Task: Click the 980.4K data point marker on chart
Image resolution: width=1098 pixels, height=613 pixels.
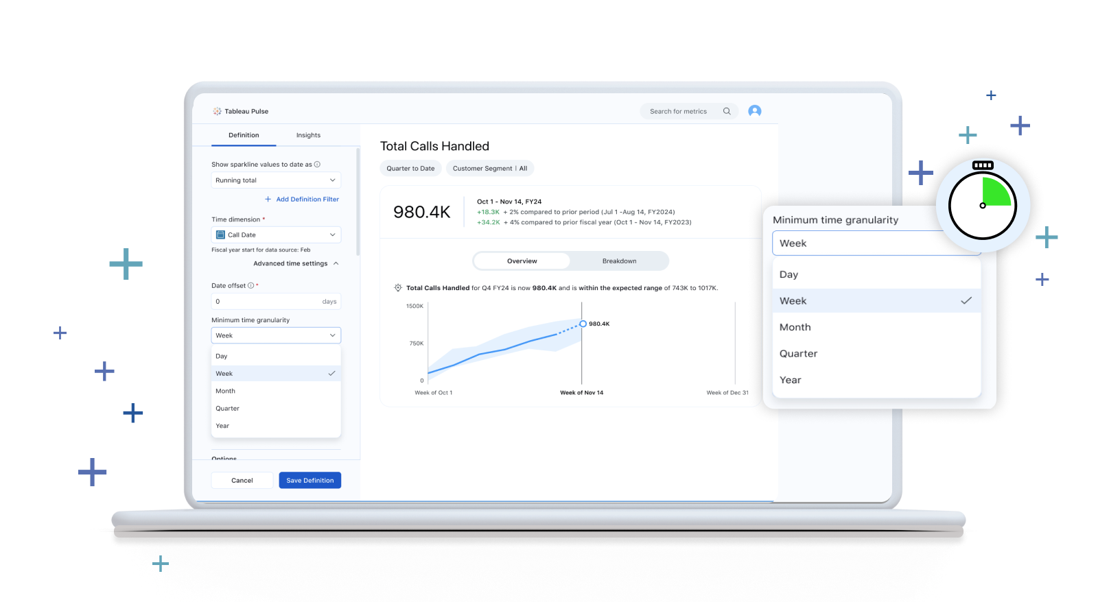Action: point(583,324)
